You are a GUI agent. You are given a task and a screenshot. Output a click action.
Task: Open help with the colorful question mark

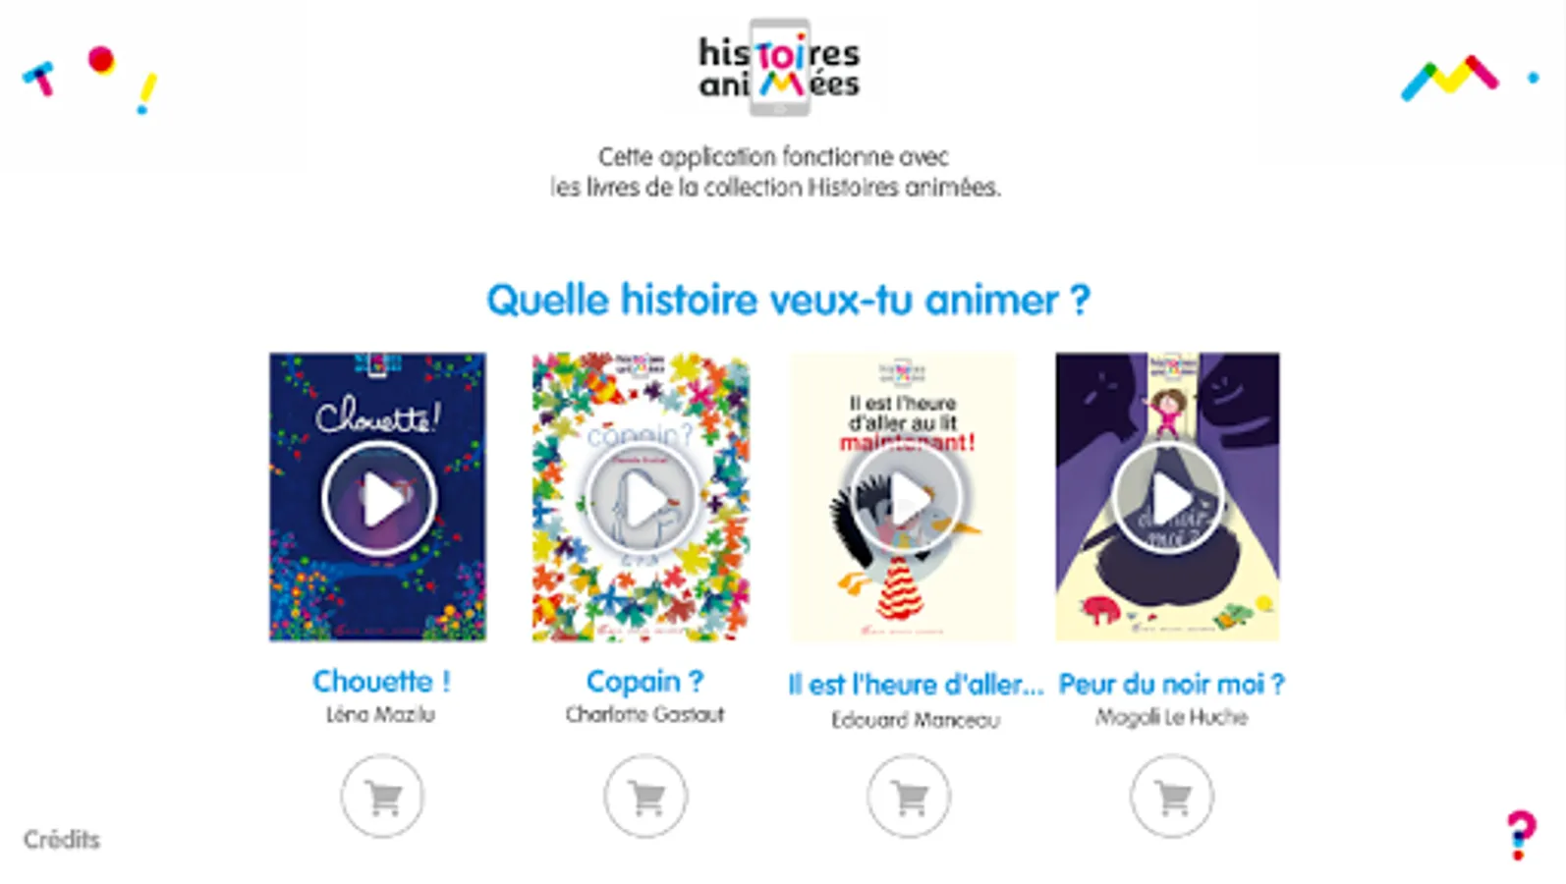[x=1521, y=835]
